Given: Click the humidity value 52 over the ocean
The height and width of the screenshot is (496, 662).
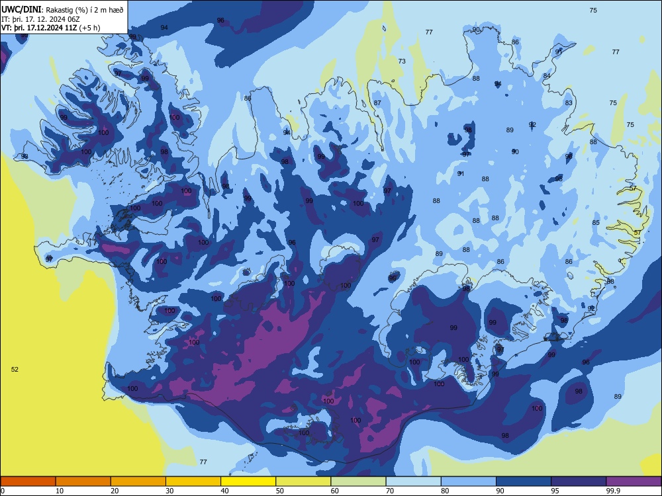Looking at the screenshot, I should point(15,370).
